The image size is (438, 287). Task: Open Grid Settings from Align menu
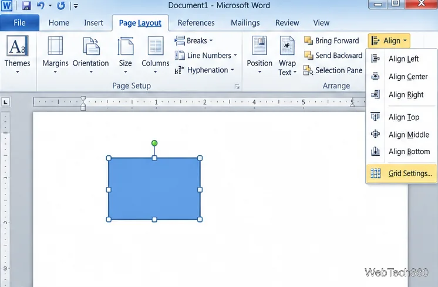pos(401,173)
